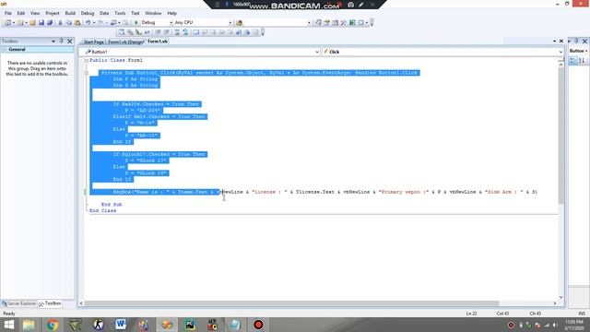The width and height of the screenshot is (590, 332).
Task: Select the General group in Toolbox
Action: pos(37,50)
